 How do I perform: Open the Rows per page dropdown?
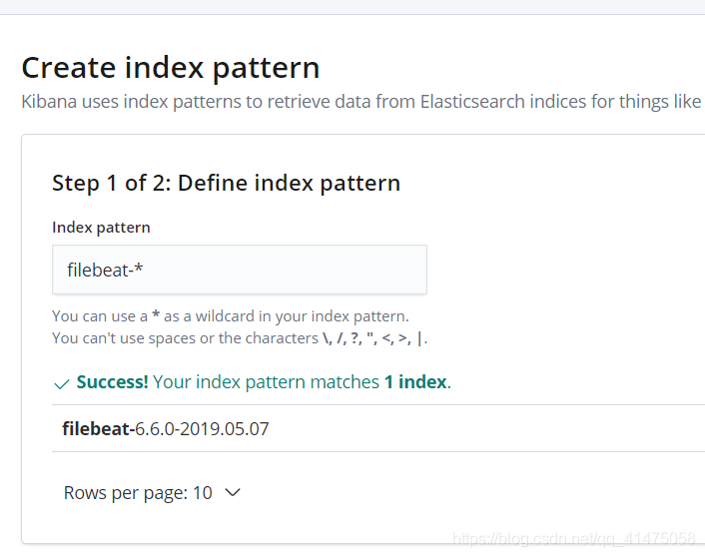pos(152,493)
